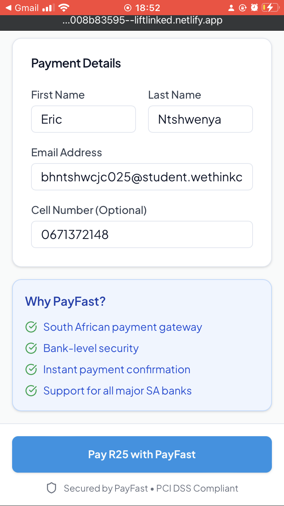The width and height of the screenshot is (284, 506).
Task: Tap check icon beside Support for all major SA banks
Action: pos(31,391)
